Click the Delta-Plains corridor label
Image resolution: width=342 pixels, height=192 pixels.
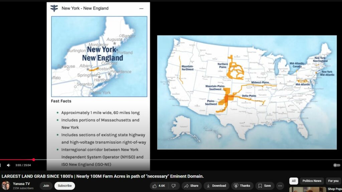[249, 96]
